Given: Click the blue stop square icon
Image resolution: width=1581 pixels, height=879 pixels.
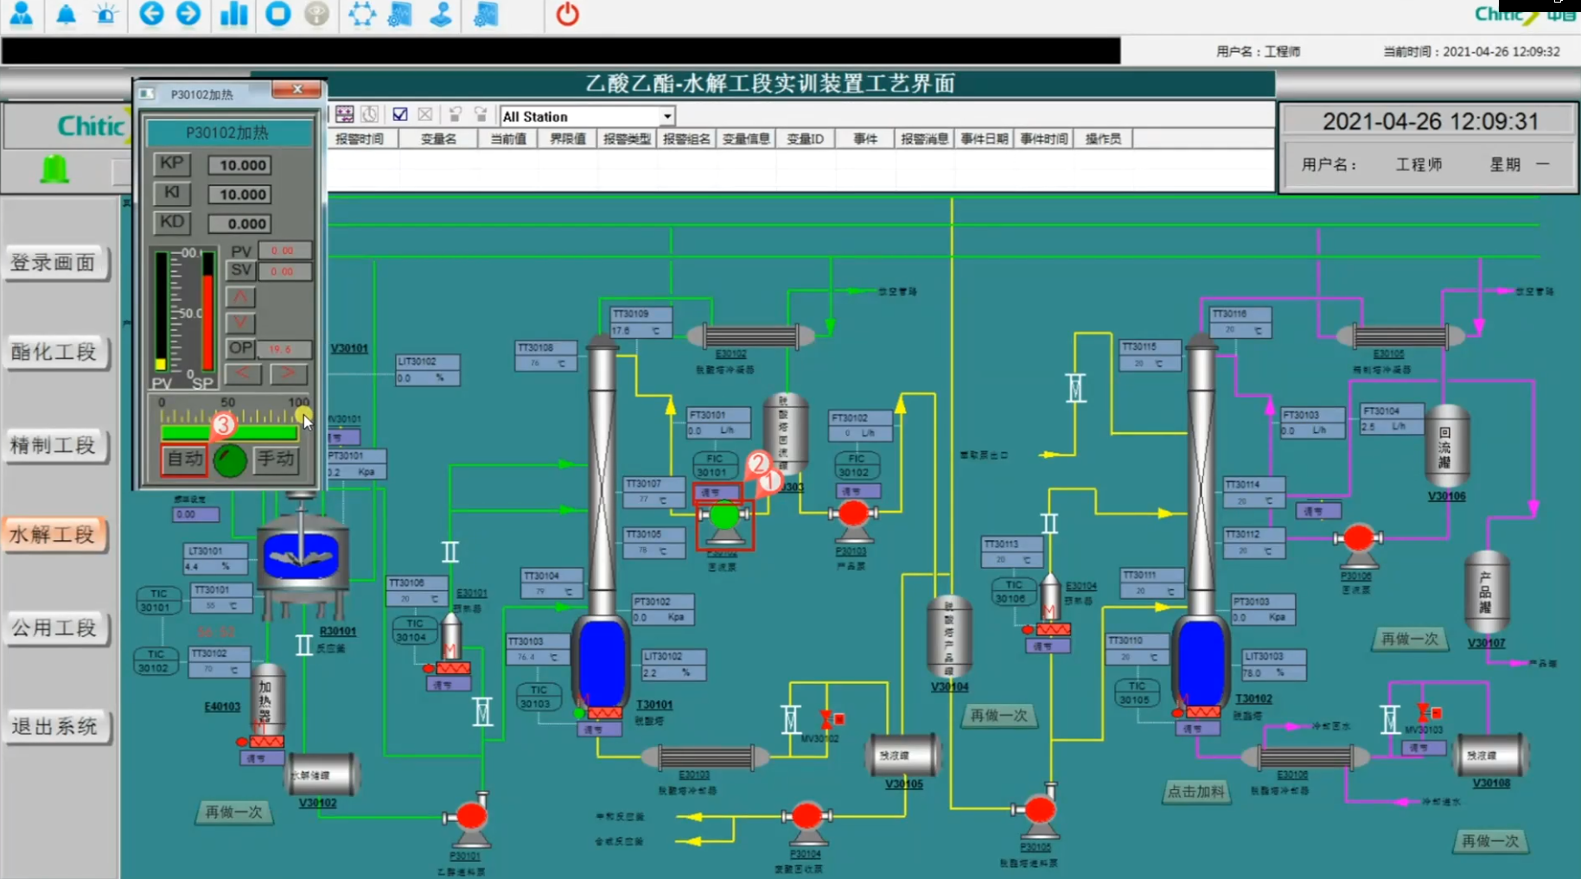Looking at the screenshot, I should coord(277,15).
